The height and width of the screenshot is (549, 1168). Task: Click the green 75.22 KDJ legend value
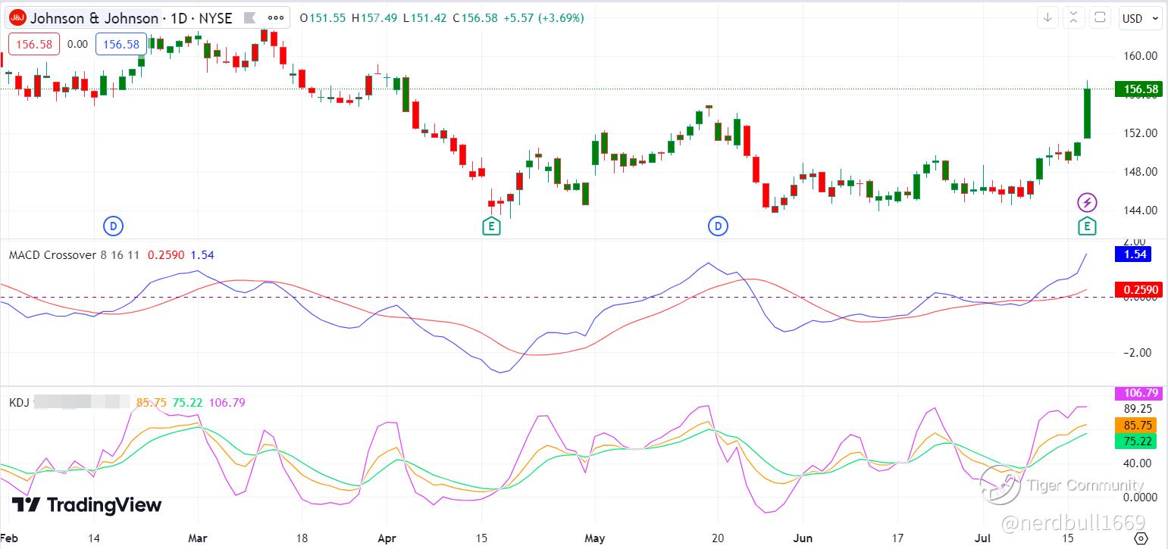(x=187, y=403)
